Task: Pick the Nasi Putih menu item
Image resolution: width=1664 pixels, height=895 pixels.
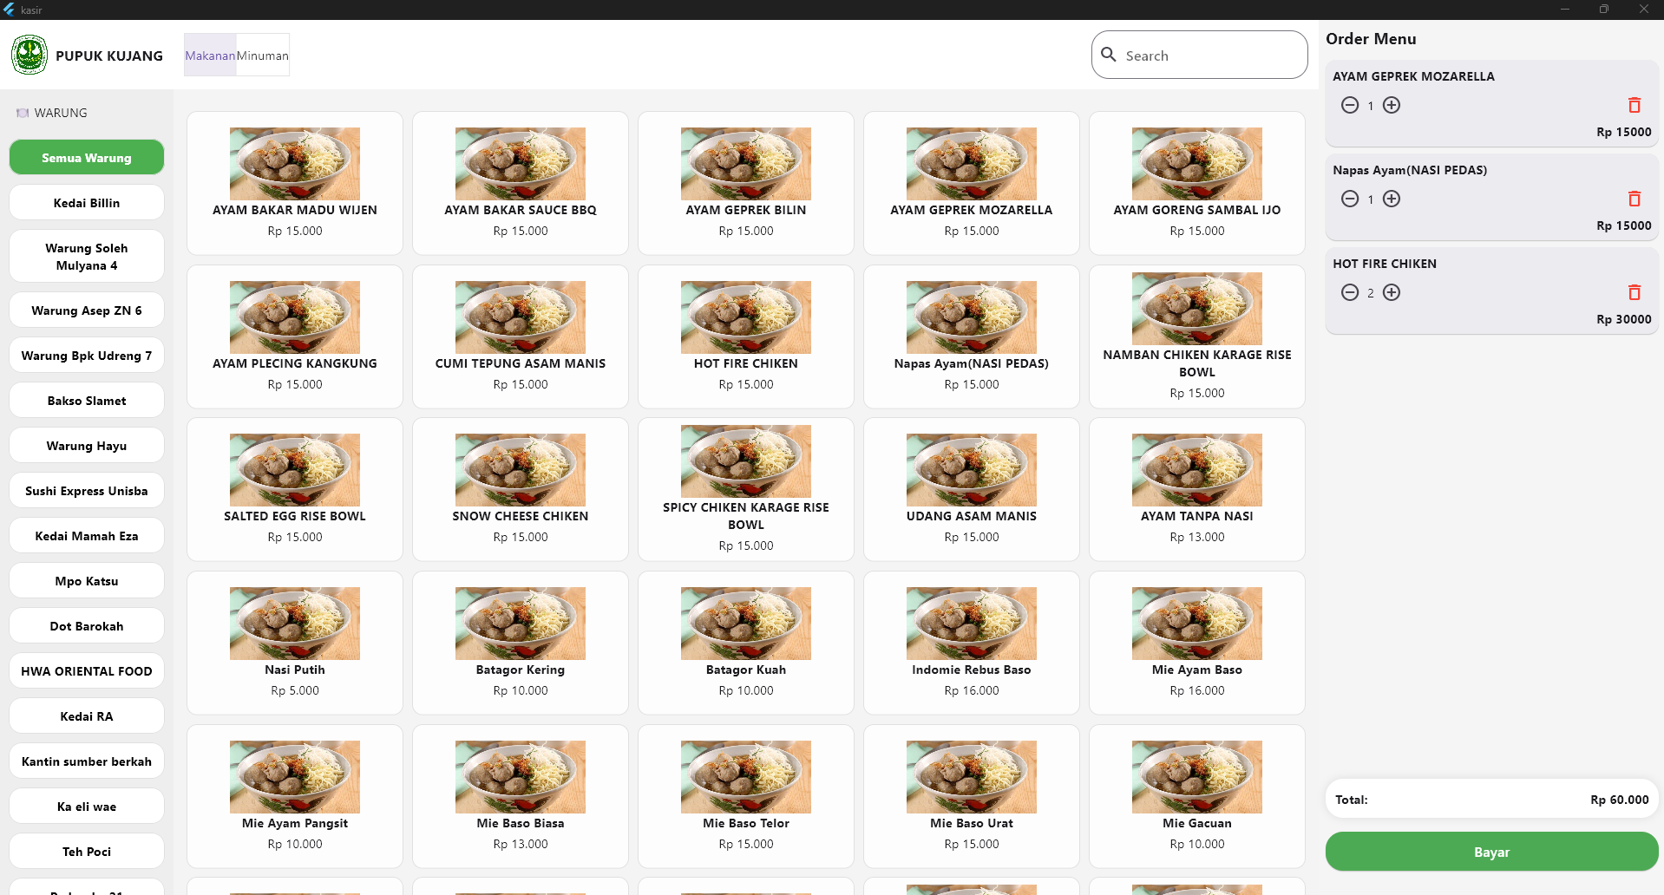Action: coord(295,642)
